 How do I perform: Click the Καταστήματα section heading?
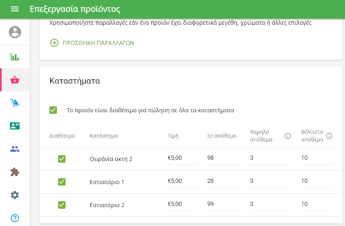[x=75, y=81]
